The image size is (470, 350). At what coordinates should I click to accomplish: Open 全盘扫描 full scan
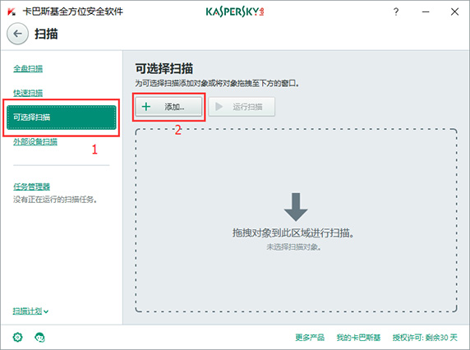[x=28, y=69]
